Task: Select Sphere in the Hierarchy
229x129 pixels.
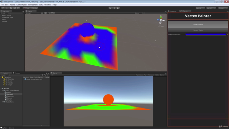Action: [4, 21]
